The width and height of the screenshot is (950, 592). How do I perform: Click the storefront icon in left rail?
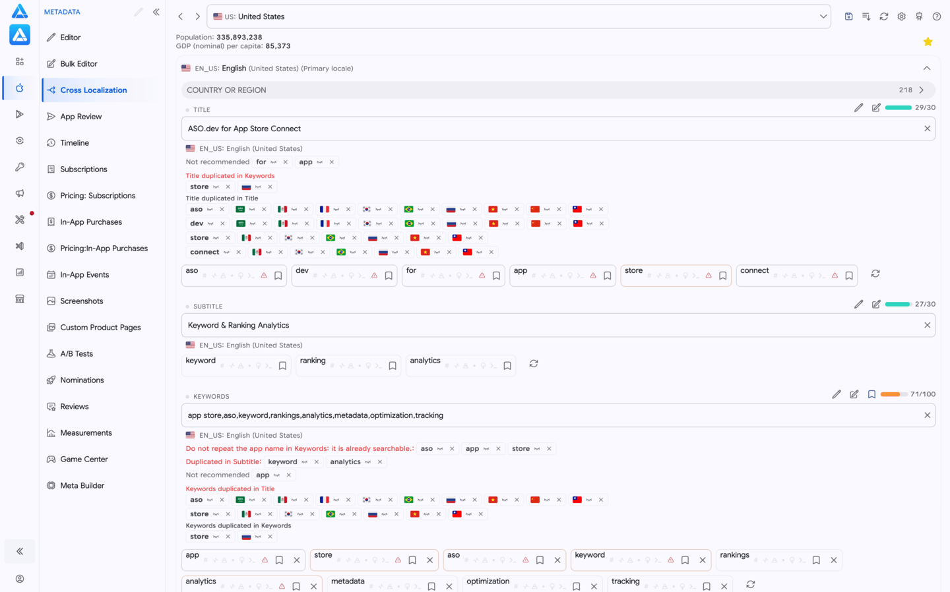[x=20, y=299]
